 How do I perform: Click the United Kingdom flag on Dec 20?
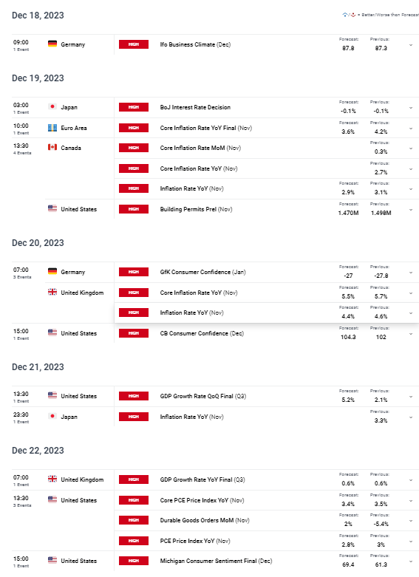(x=52, y=292)
